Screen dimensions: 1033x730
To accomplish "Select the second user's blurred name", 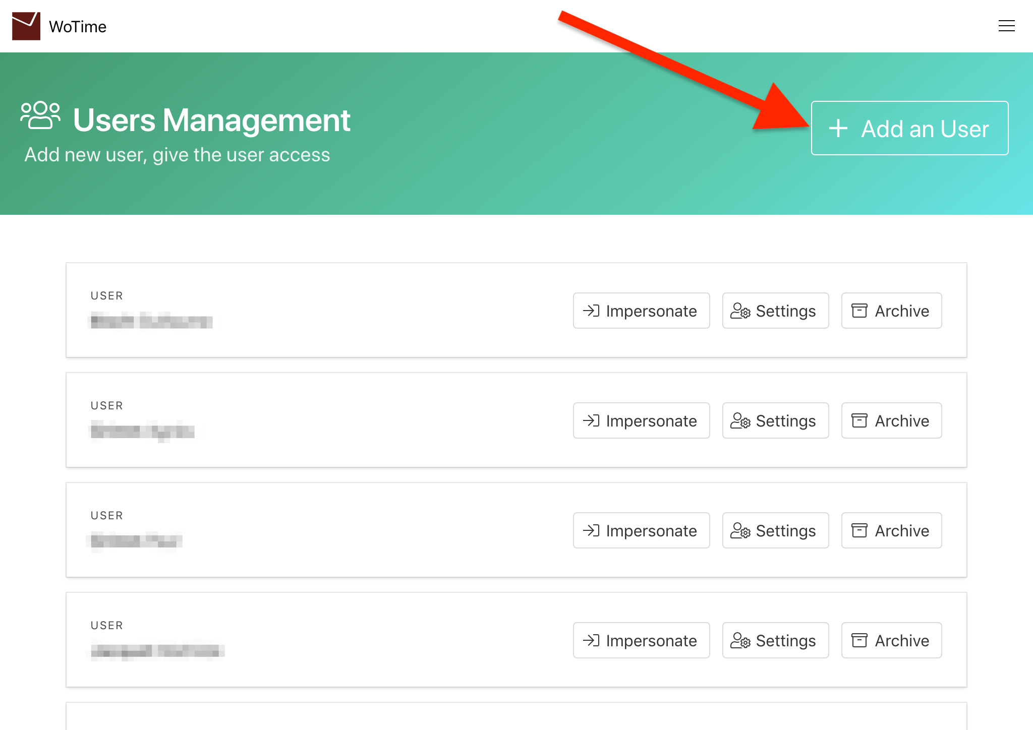I will 142,432.
